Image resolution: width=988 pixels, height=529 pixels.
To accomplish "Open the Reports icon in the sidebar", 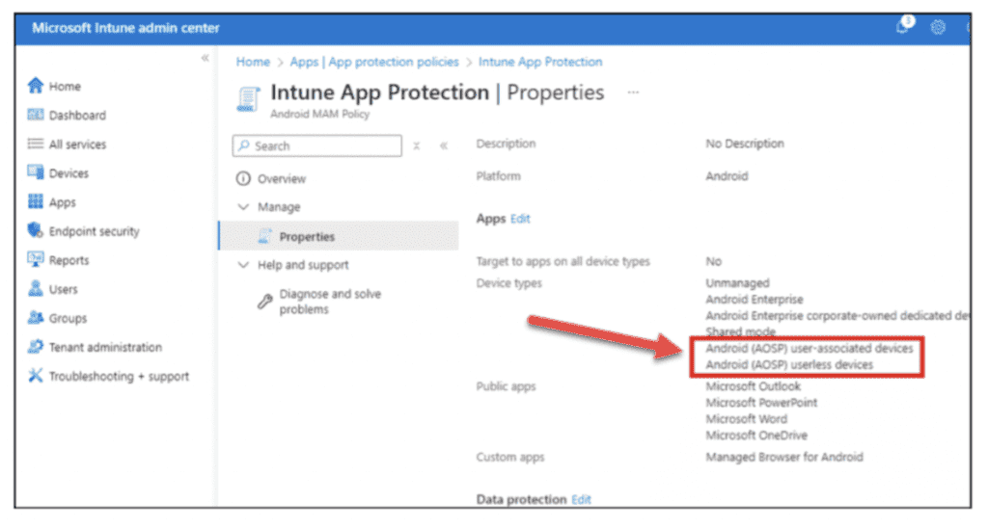I will [x=36, y=260].
